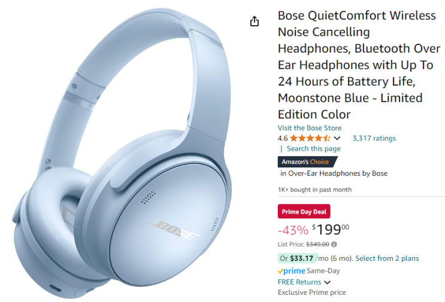Click Over-Ear Headphones by Bose category text

[338, 173]
